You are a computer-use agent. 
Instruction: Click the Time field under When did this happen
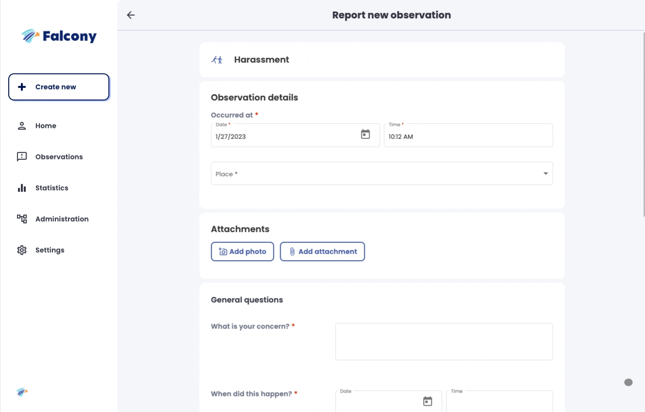(x=500, y=401)
